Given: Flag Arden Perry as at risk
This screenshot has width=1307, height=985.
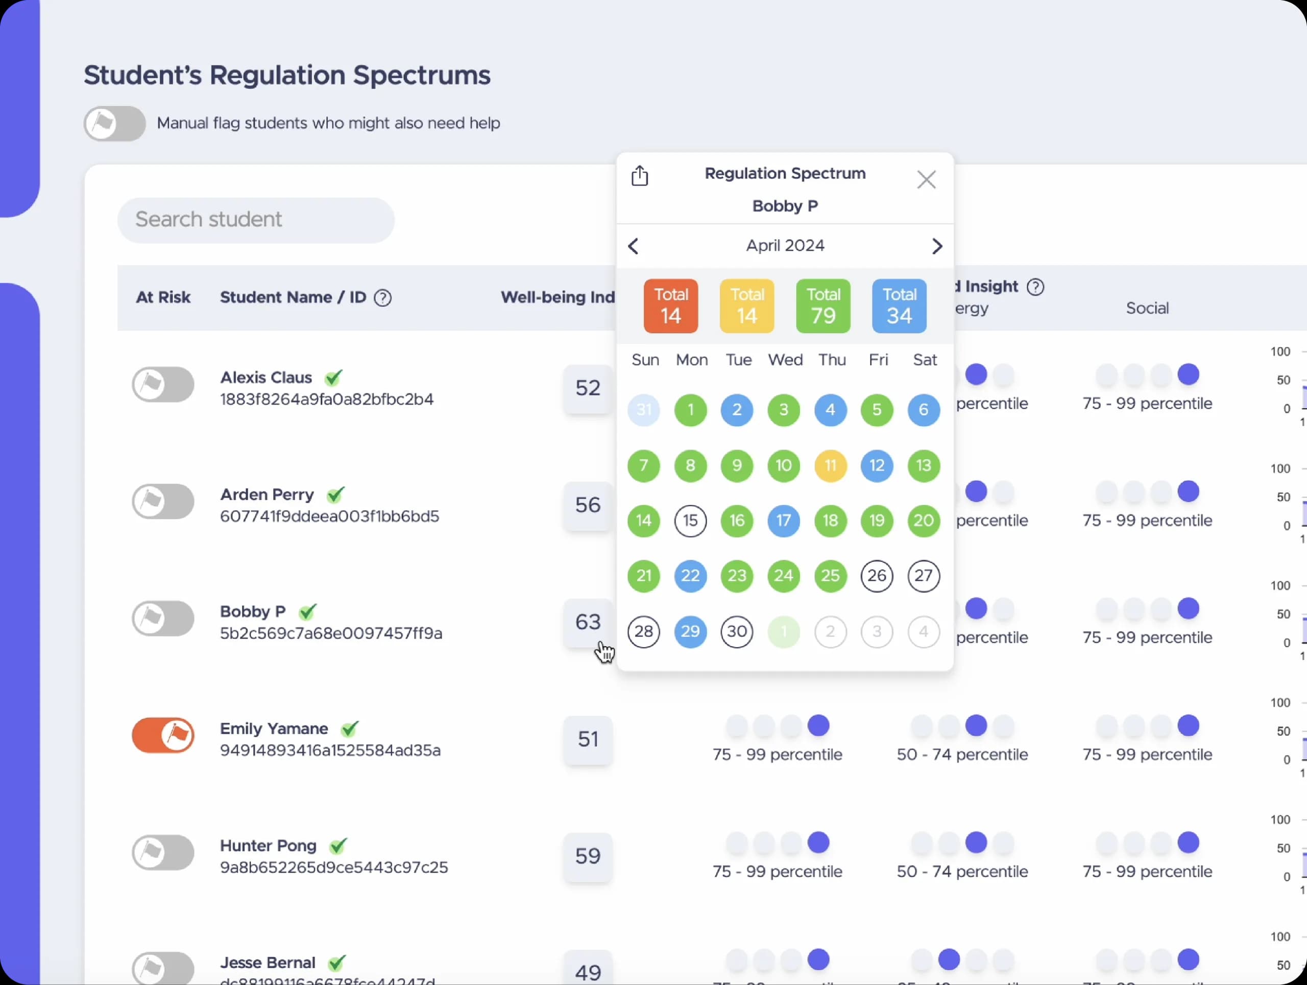Looking at the screenshot, I should pyautogui.click(x=163, y=501).
